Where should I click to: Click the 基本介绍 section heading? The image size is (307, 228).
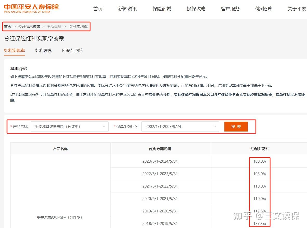(x=18, y=68)
